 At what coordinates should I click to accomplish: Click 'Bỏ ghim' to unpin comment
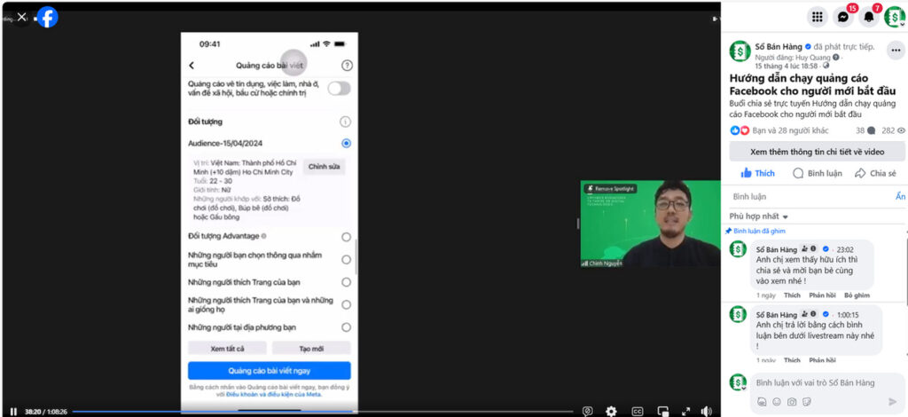click(857, 295)
